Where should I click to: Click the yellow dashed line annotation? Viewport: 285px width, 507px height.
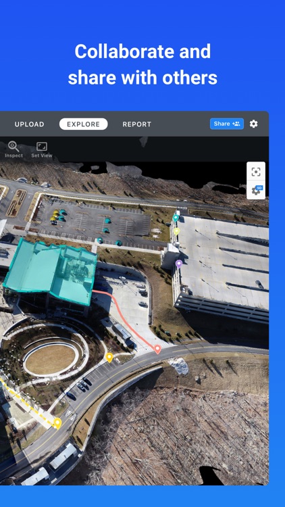26,403
